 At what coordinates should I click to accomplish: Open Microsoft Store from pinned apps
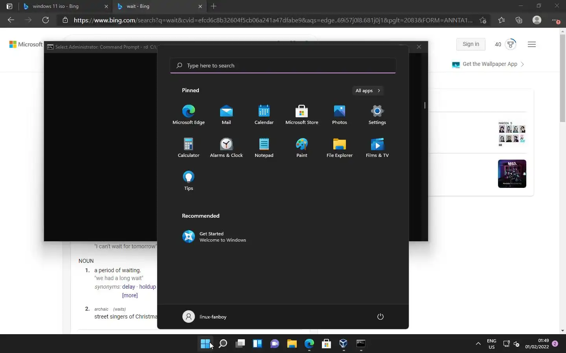[x=302, y=115]
